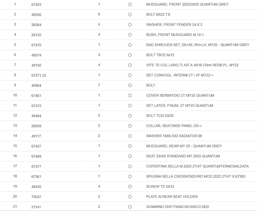Select part number 21141
The width and height of the screenshot is (257, 211).
pyautogui.click(x=36, y=207)
